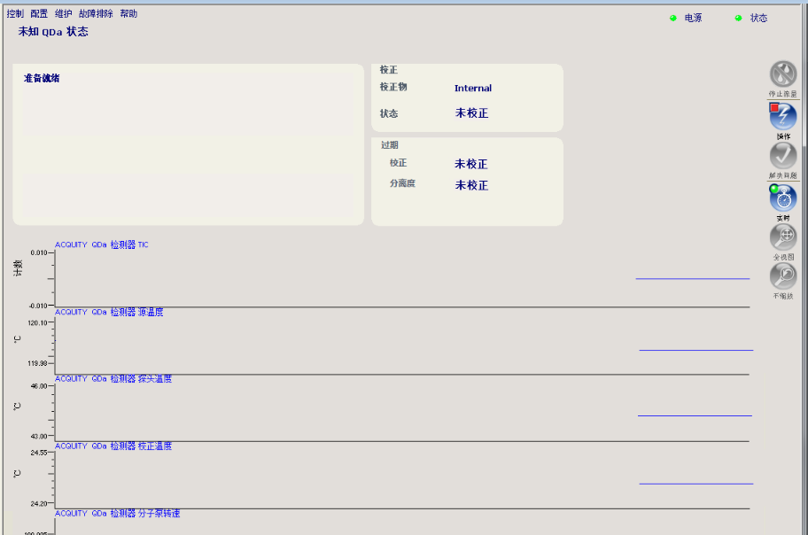Click the 停止流量 (stop flow) icon
The height and width of the screenshot is (535, 808).
[x=782, y=74]
